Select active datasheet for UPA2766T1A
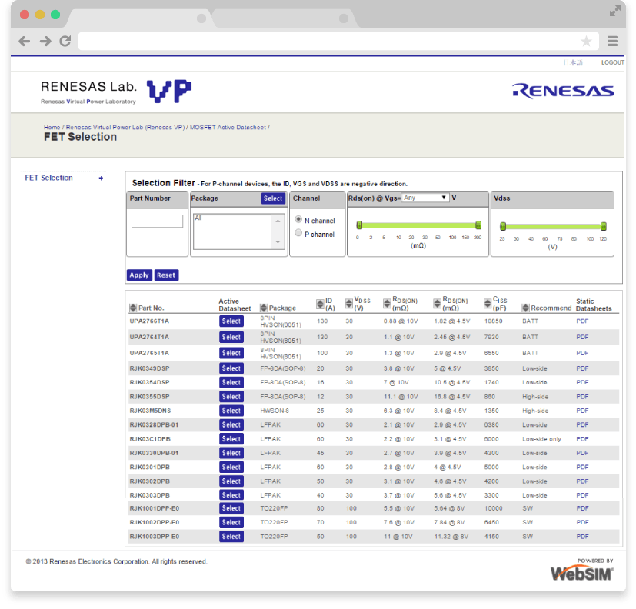The image size is (636, 609). tap(231, 321)
